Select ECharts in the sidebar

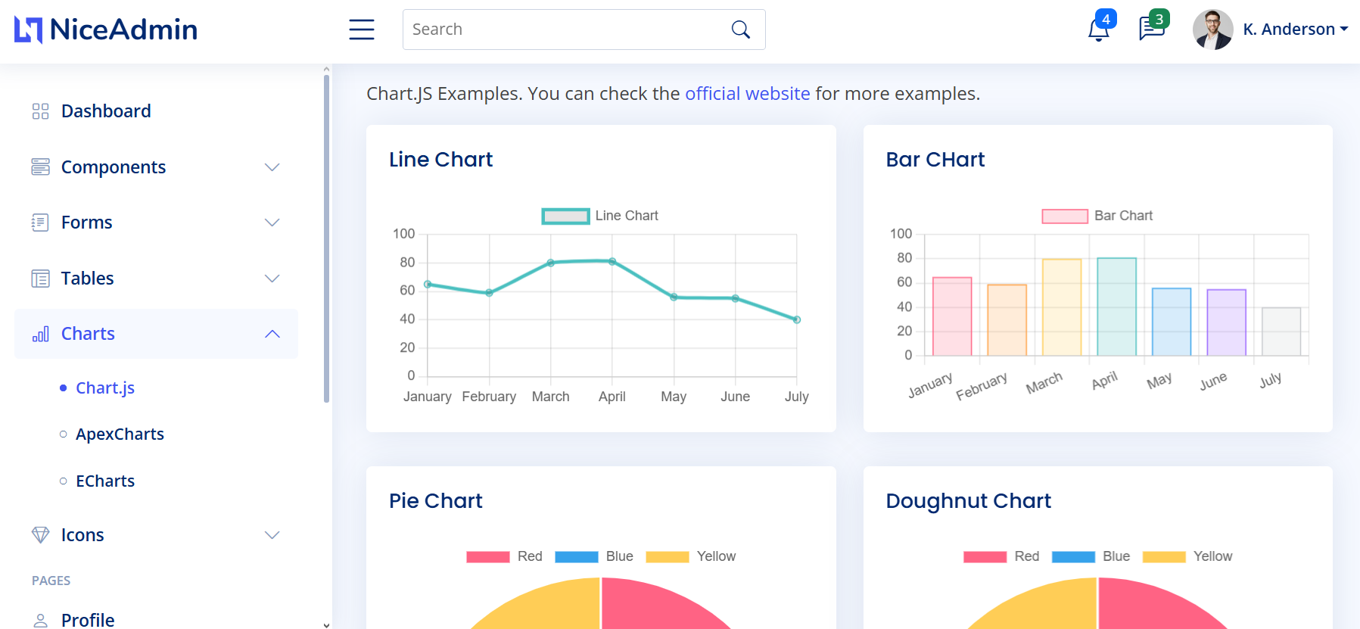[105, 481]
